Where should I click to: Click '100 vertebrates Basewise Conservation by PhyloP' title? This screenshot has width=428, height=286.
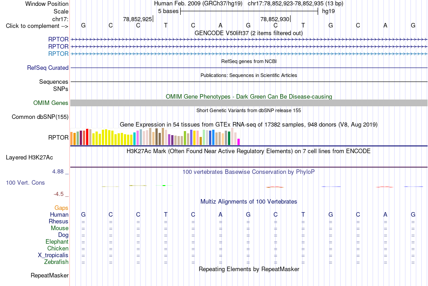click(x=249, y=172)
